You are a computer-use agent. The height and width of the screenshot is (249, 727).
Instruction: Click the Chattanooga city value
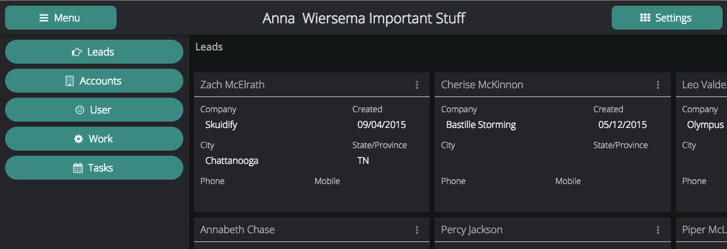pos(232,161)
